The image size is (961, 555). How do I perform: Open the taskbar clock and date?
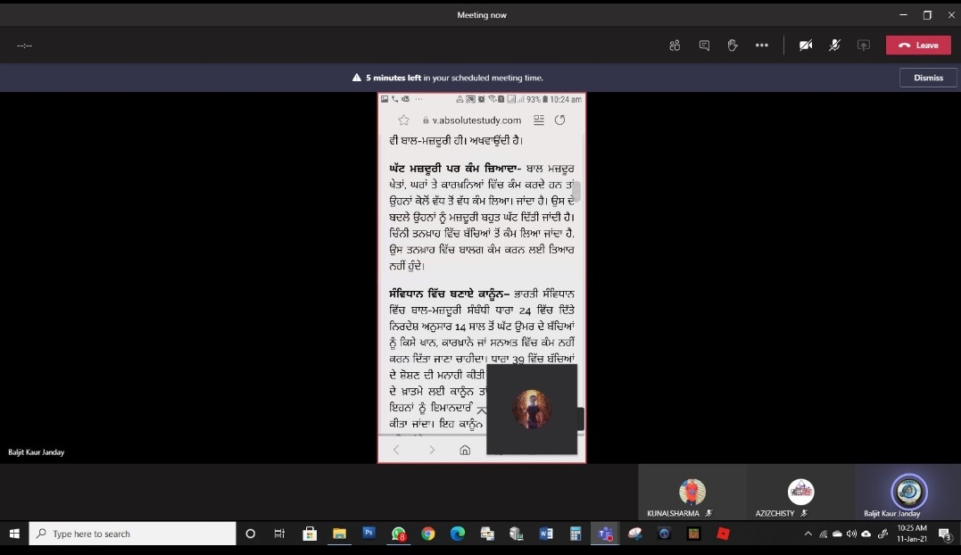(912, 534)
